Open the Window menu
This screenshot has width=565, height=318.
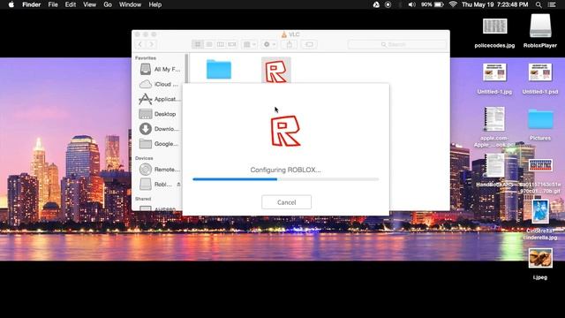[130, 4]
